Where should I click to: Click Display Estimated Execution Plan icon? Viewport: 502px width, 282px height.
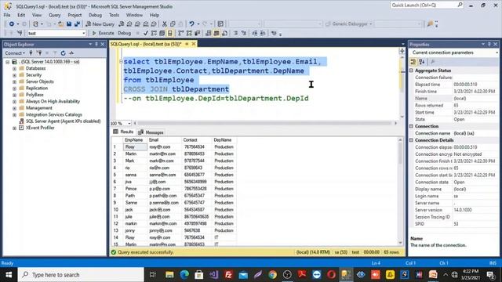click(x=154, y=33)
